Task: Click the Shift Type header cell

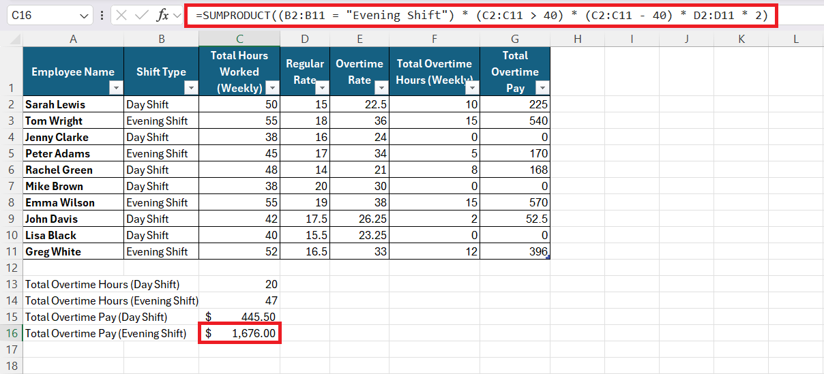Action: pyautogui.click(x=162, y=72)
